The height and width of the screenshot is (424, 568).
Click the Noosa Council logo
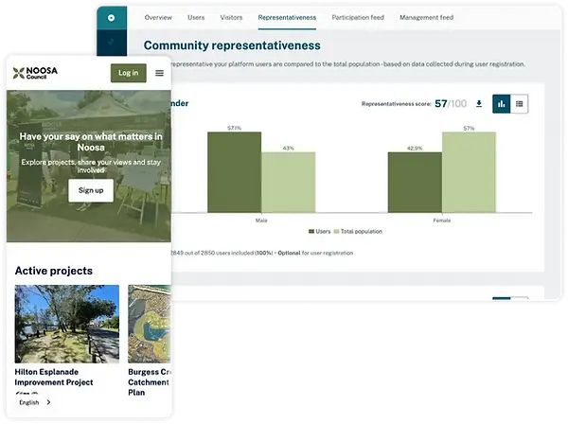click(35, 73)
